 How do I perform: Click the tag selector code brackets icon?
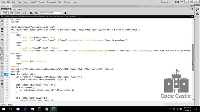click(3, 105)
